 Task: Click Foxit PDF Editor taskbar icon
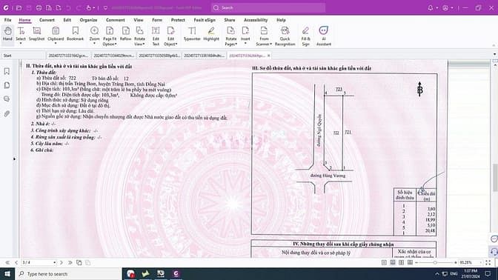pyautogui.click(x=176, y=273)
